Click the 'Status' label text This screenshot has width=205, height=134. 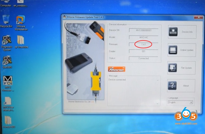112,58
